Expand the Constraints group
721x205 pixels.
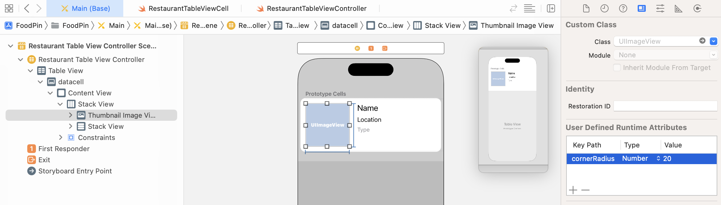(61, 137)
